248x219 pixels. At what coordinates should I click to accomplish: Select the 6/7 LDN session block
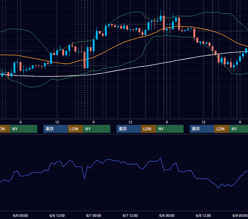click(148, 129)
